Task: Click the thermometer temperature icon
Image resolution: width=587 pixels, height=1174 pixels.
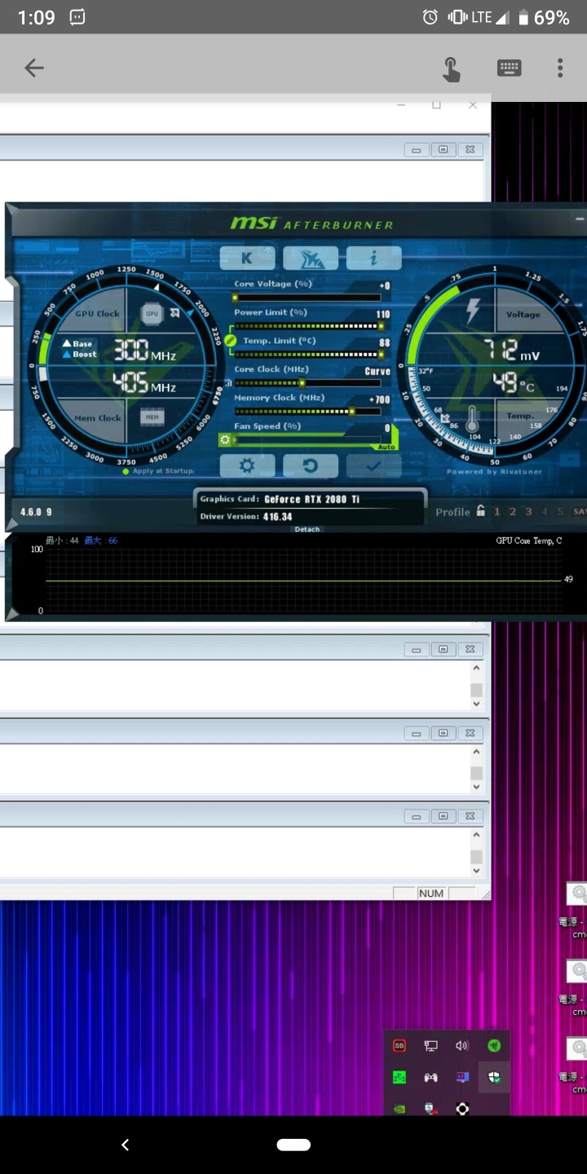Action: [x=472, y=419]
